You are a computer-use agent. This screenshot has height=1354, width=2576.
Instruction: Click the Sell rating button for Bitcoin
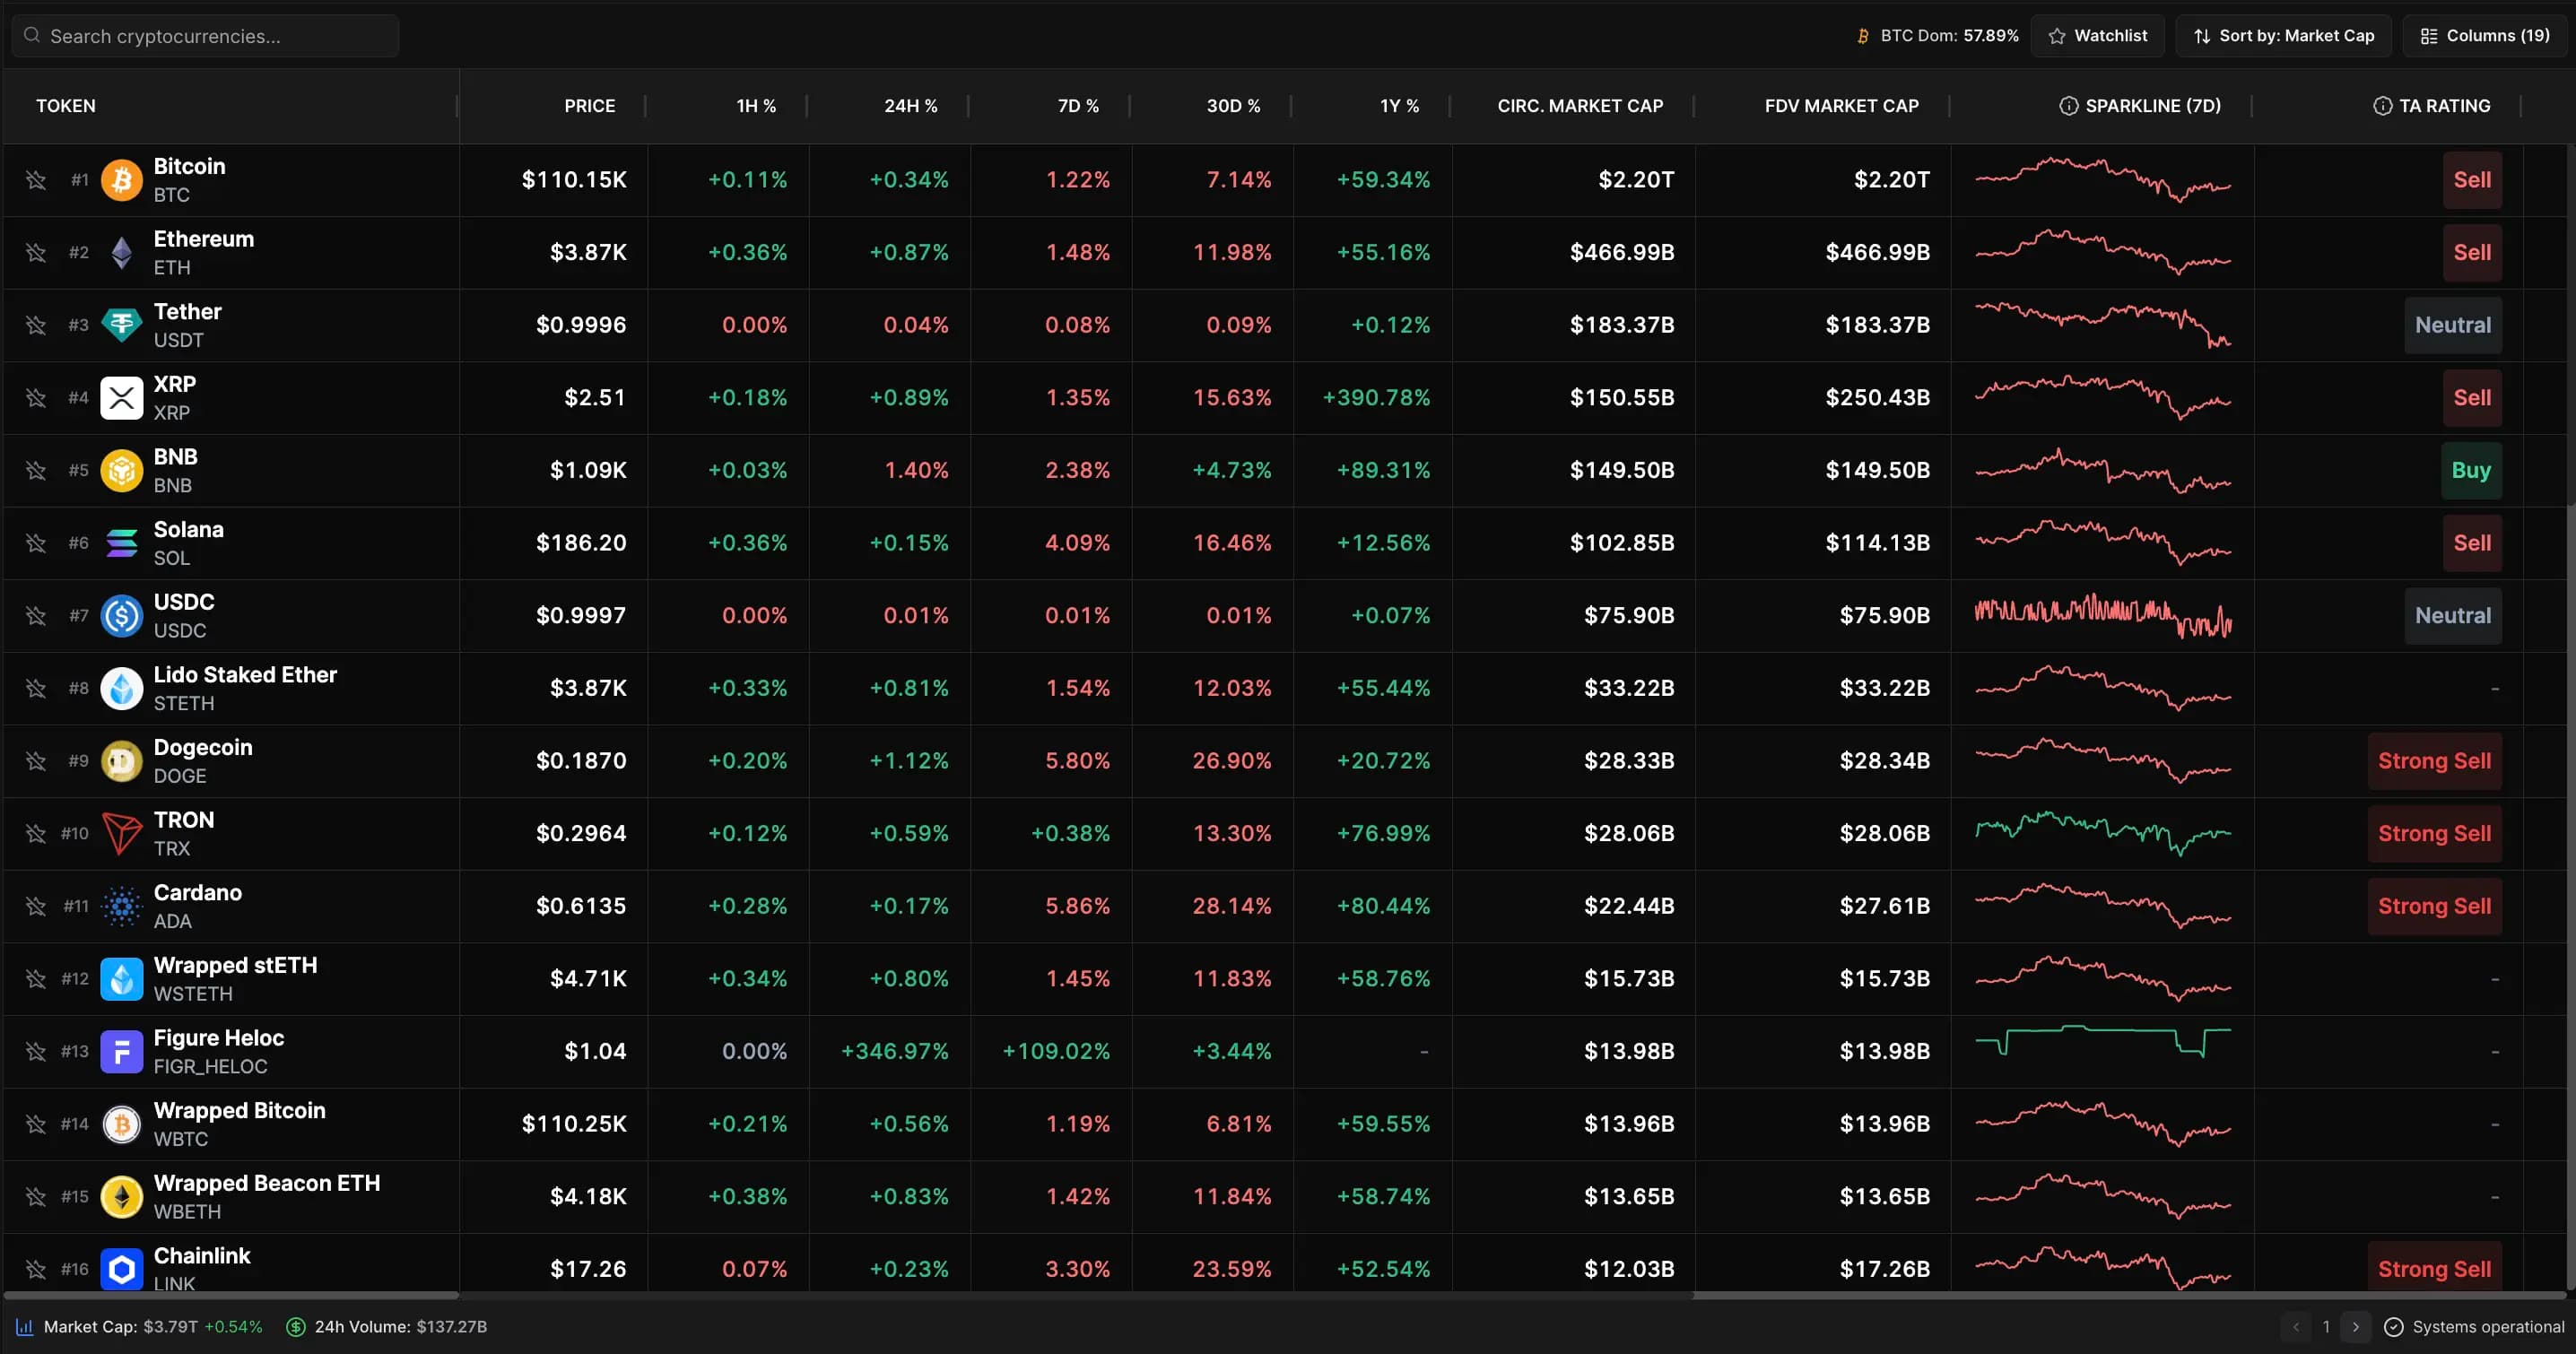point(2472,180)
